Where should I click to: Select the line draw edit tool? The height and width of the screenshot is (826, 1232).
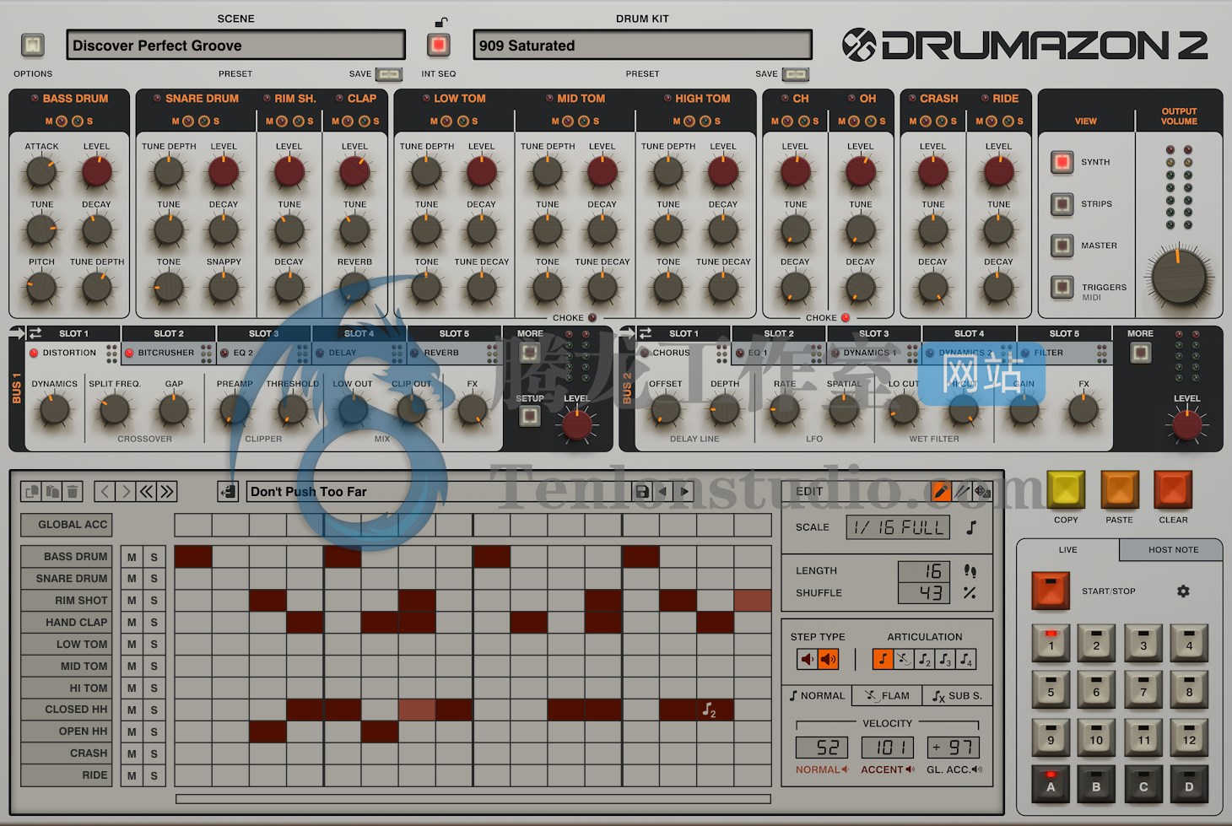pyautogui.click(x=961, y=491)
